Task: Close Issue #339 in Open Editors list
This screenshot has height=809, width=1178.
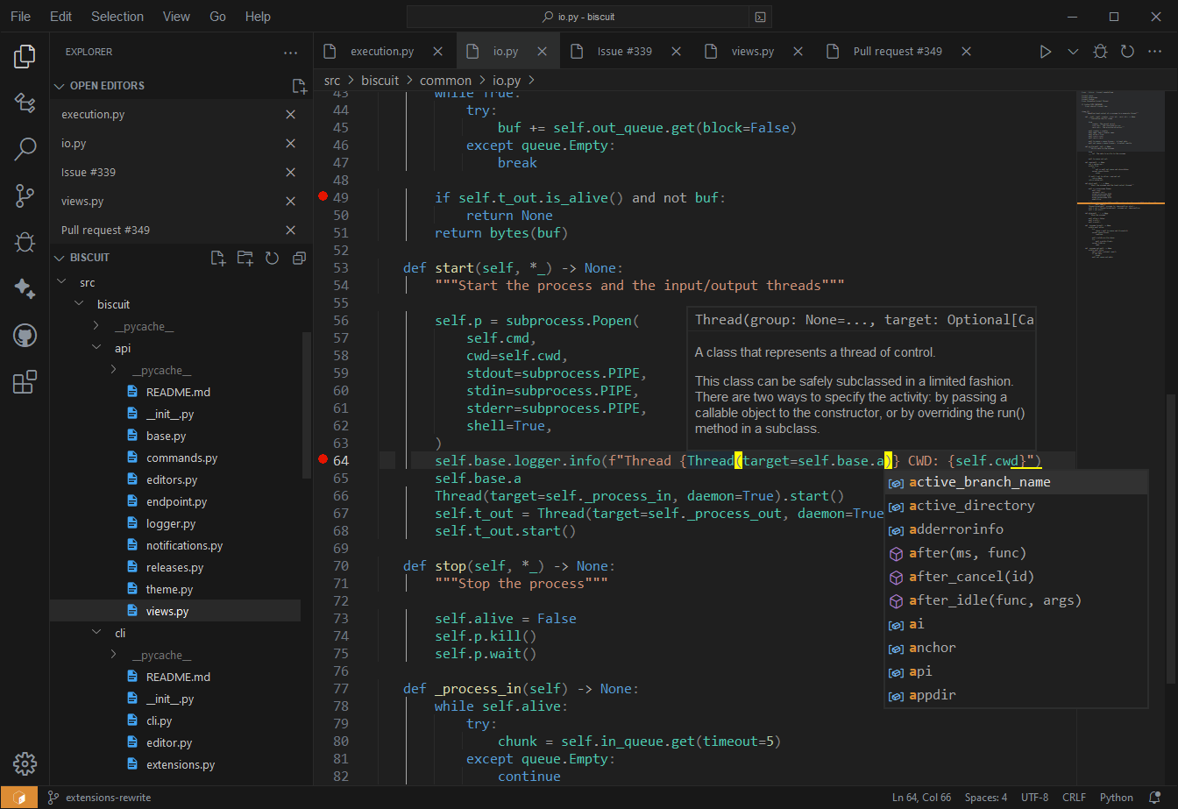Action: pos(290,173)
